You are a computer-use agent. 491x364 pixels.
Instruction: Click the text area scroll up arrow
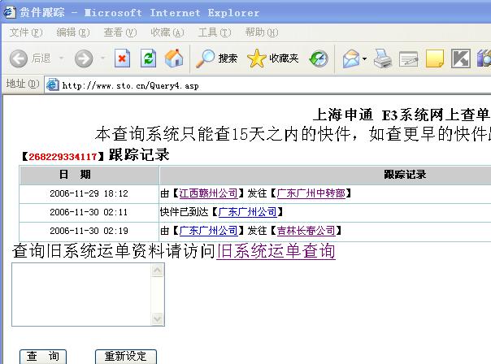click(x=157, y=271)
